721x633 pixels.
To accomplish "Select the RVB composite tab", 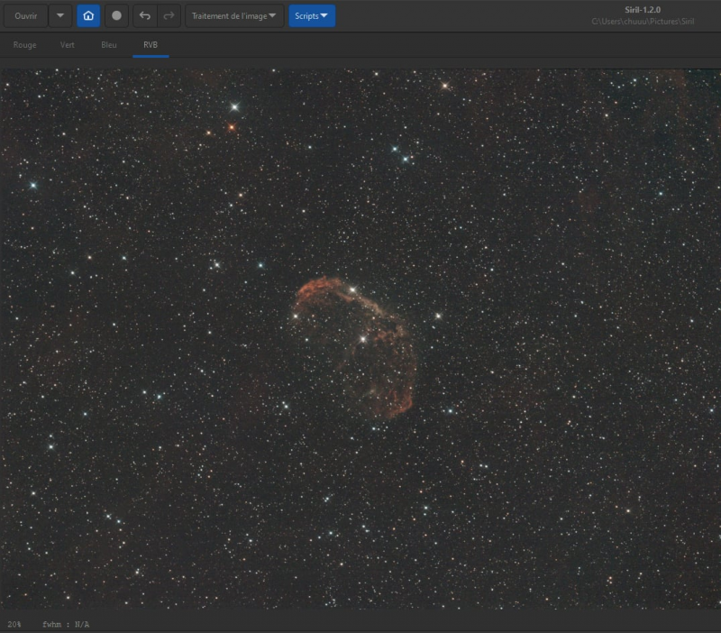I will point(151,45).
